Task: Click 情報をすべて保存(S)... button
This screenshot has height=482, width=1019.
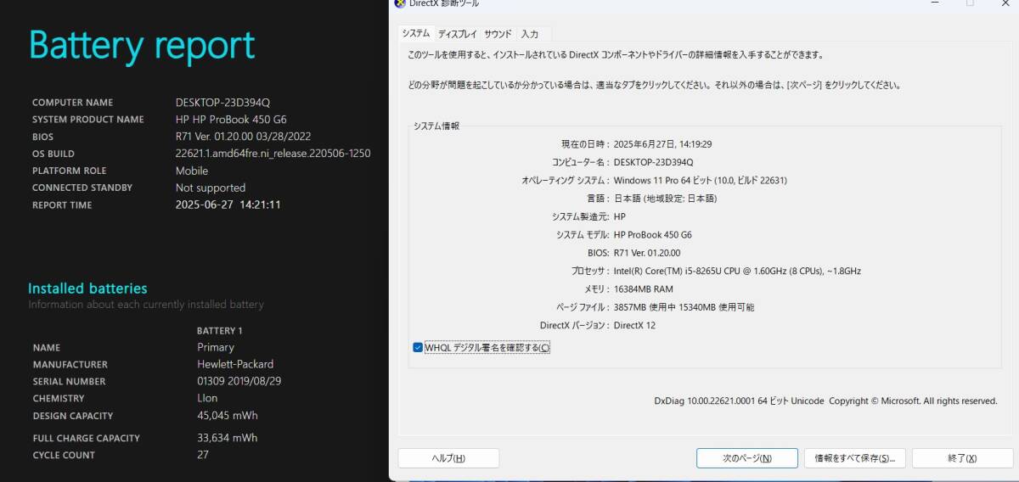Action: (x=855, y=458)
